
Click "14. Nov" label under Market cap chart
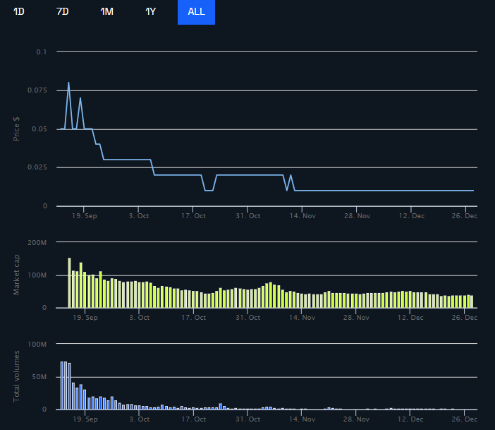coord(302,318)
